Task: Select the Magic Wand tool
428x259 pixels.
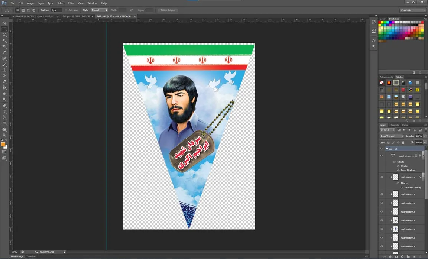Action: (x=4, y=41)
